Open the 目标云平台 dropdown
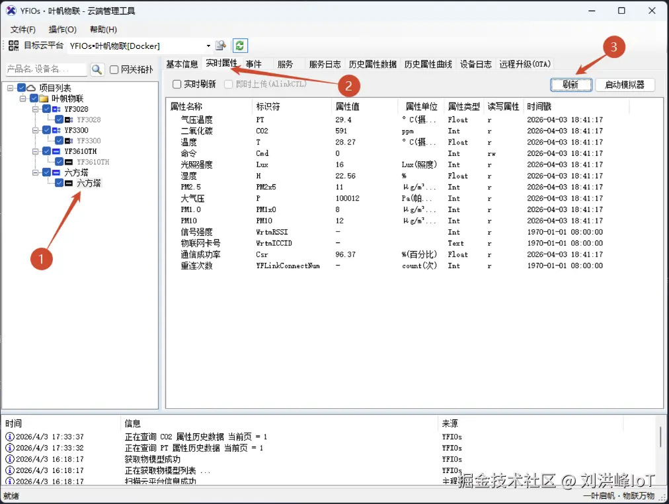This screenshot has height=504, width=669. click(207, 45)
